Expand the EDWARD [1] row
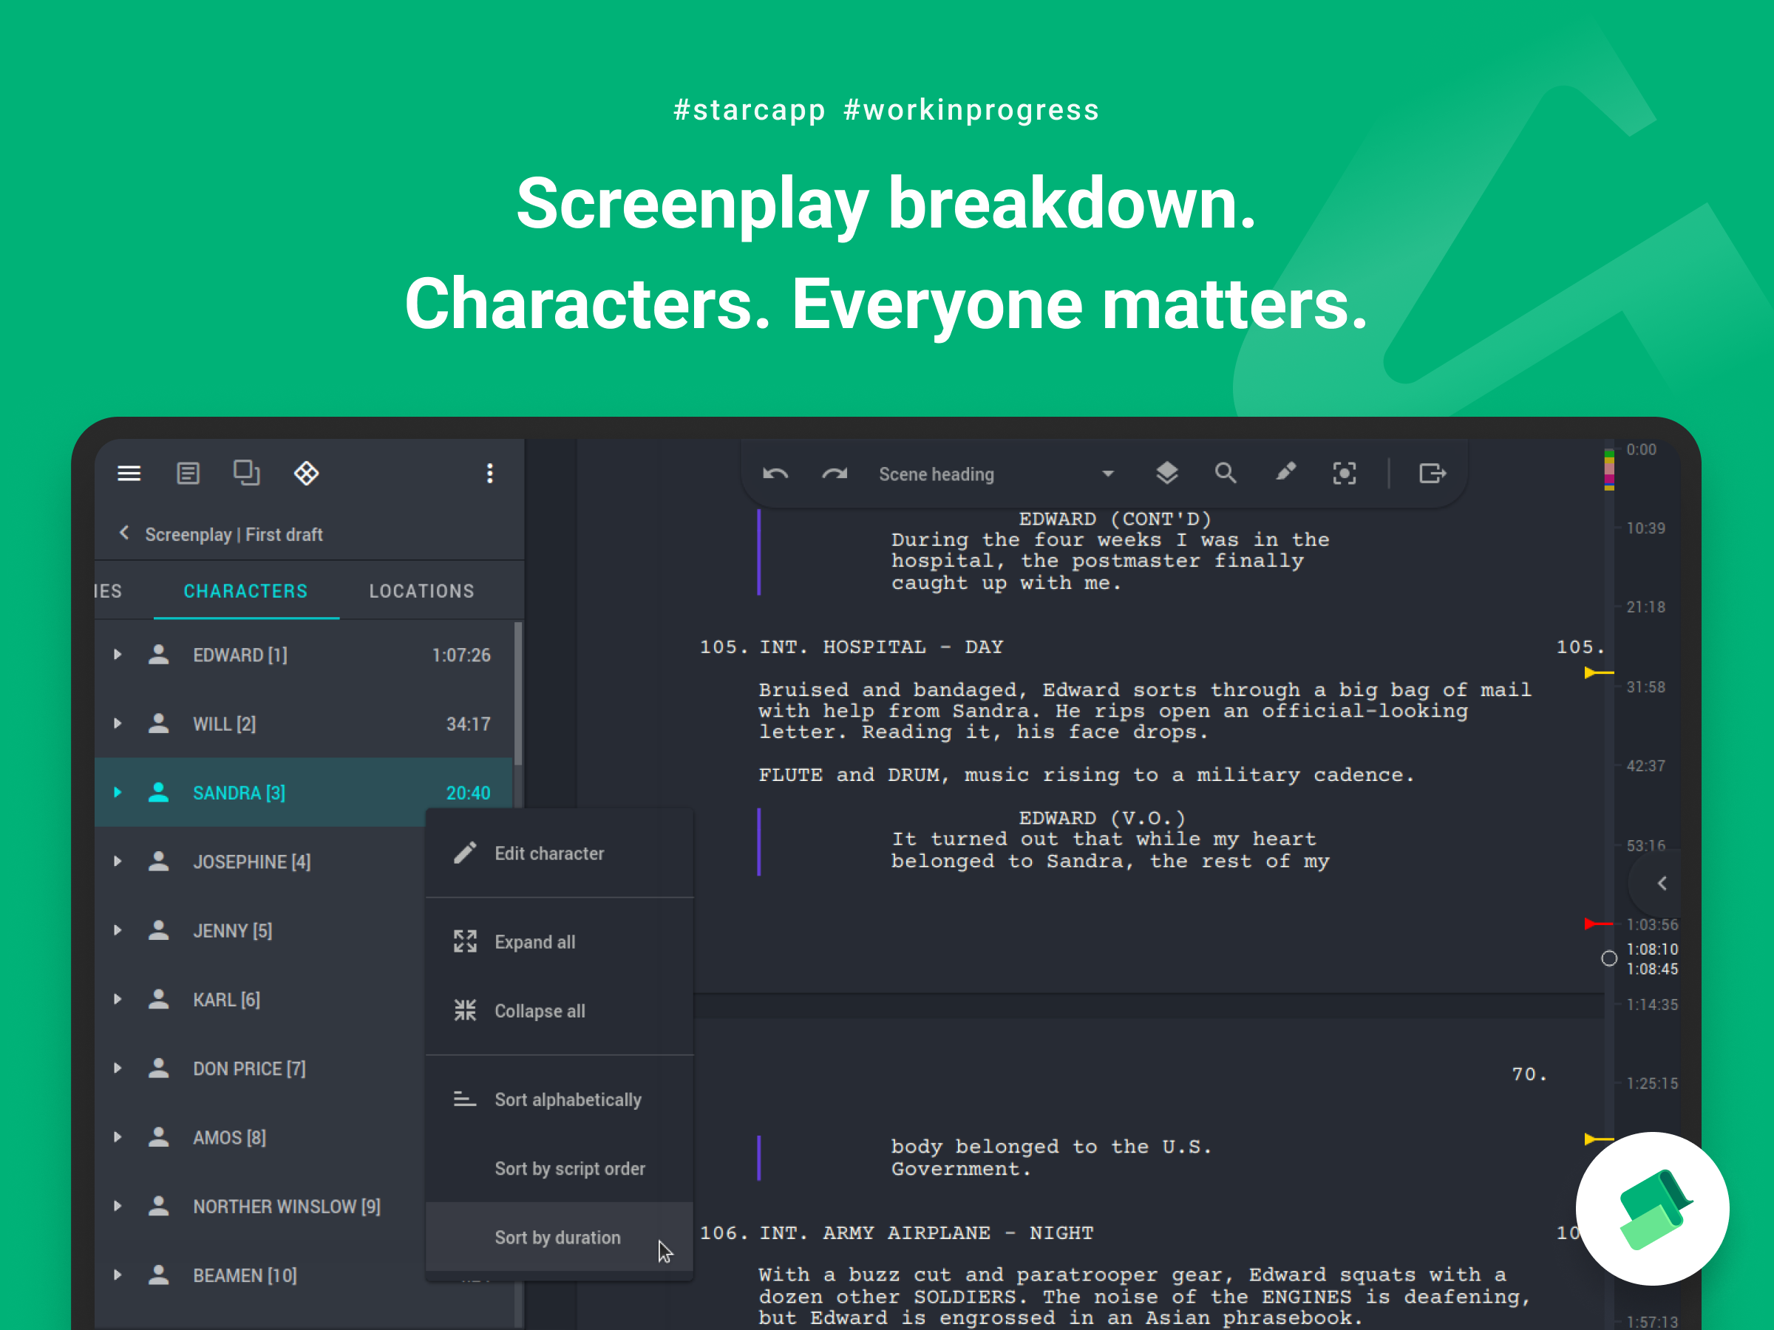The height and width of the screenshot is (1330, 1774). tap(118, 655)
